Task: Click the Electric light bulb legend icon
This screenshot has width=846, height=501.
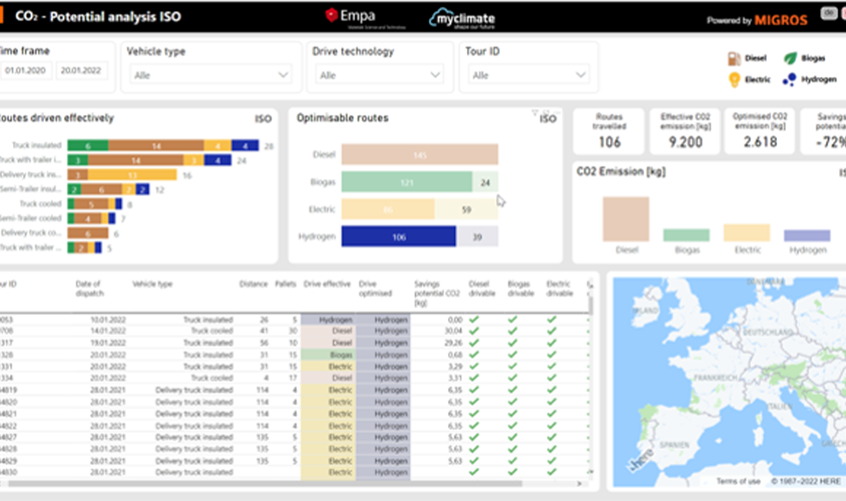Action: [x=735, y=79]
